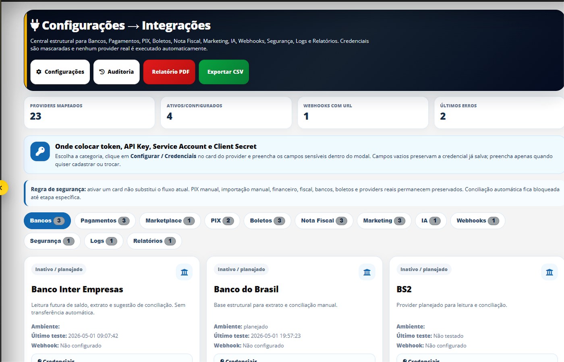The width and height of the screenshot is (564, 362).
Task: Switch to the PIX tab
Action: (222, 221)
